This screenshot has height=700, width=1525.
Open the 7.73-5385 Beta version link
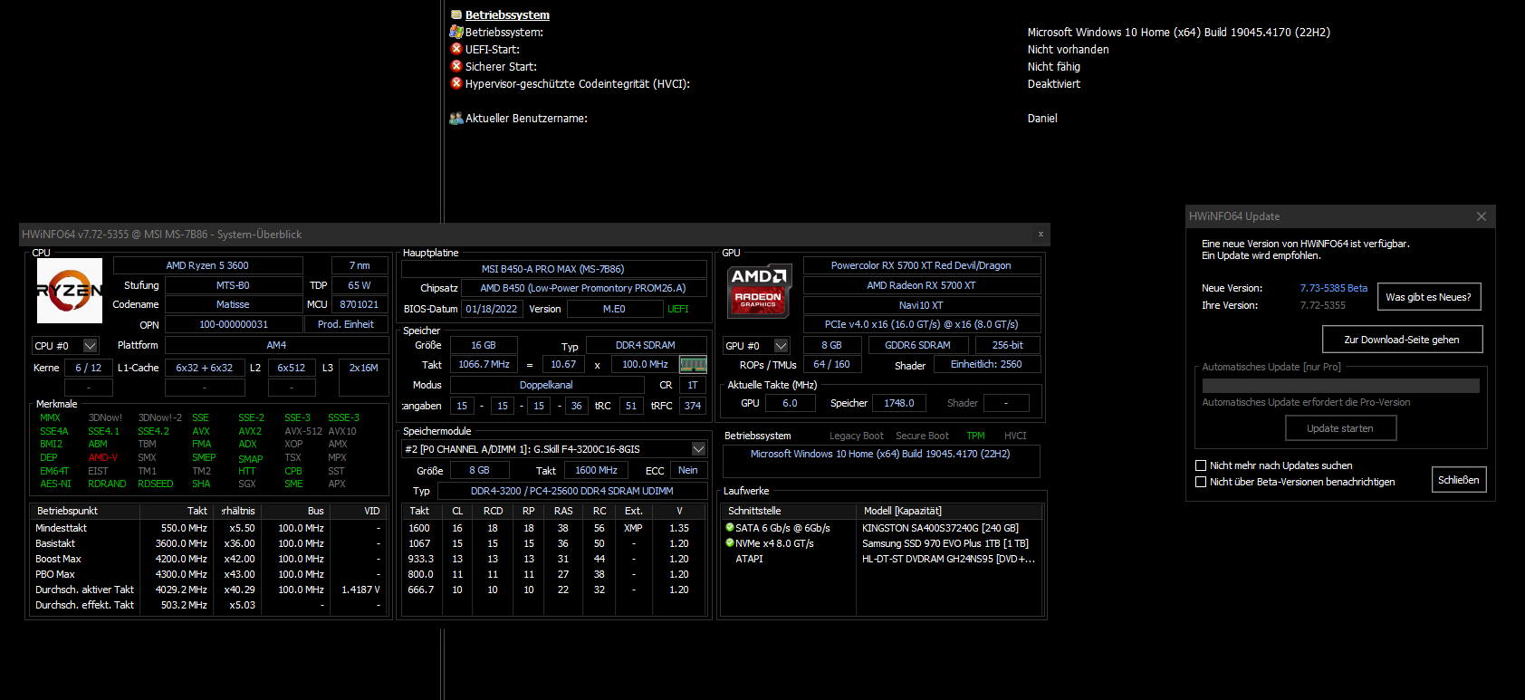(x=1333, y=288)
